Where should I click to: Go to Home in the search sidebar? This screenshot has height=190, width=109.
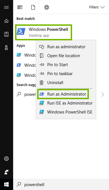pyautogui.click(x=6, y=21)
